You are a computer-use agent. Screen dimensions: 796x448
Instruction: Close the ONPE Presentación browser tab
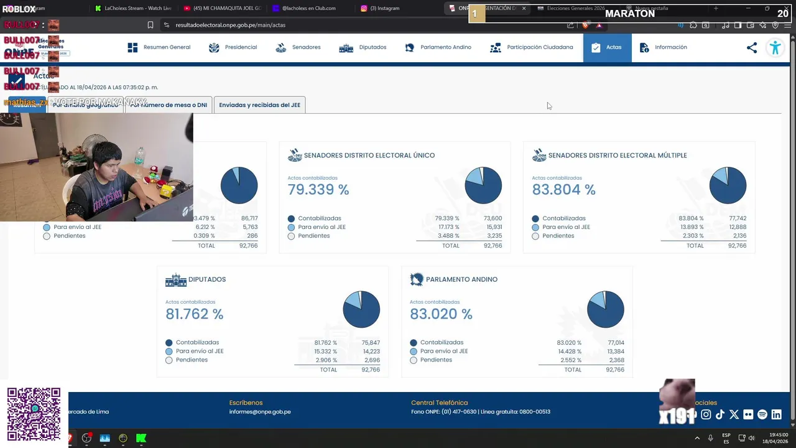[524, 8]
